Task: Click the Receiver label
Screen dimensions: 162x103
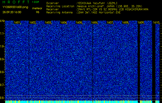Action: (53, 10)
